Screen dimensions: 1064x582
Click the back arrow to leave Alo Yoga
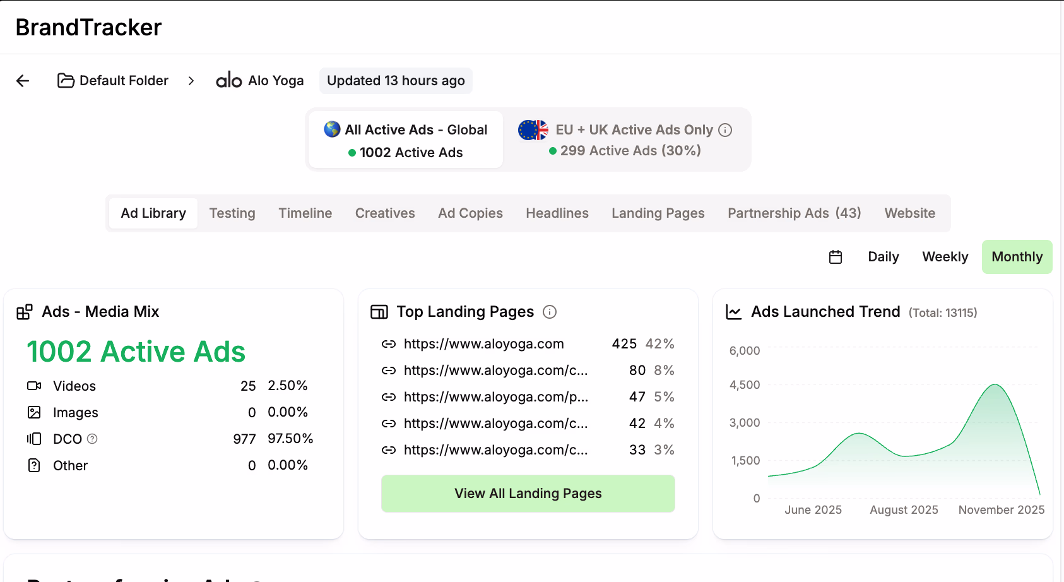[23, 80]
